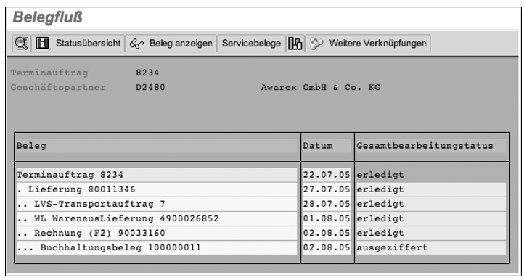
Task: Click date 22.07.05 in the table
Action: [x=327, y=175]
